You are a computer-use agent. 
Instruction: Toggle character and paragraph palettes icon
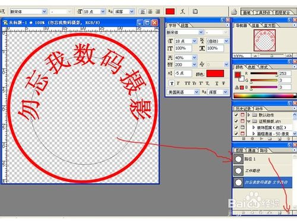click(x=195, y=11)
